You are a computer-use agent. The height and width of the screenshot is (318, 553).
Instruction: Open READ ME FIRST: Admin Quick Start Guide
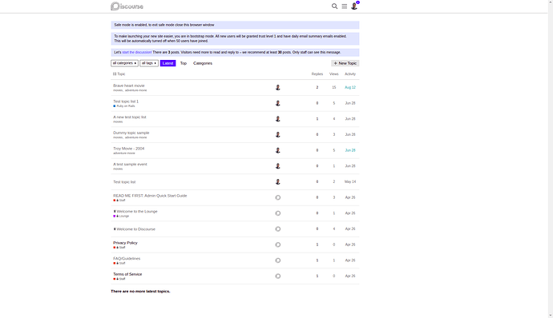[150, 196]
